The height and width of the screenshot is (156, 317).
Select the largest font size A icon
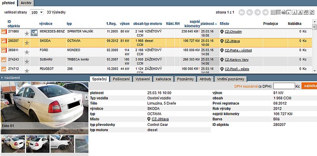pyautogui.click(x=300, y=12)
